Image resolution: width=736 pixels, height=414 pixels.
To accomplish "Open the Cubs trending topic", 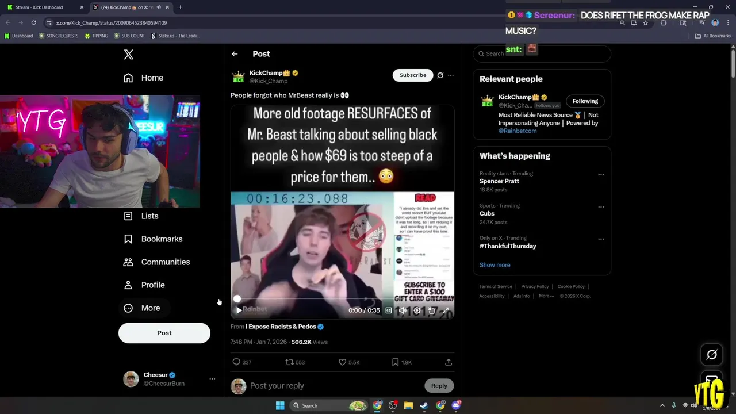I will [x=487, y=214].
